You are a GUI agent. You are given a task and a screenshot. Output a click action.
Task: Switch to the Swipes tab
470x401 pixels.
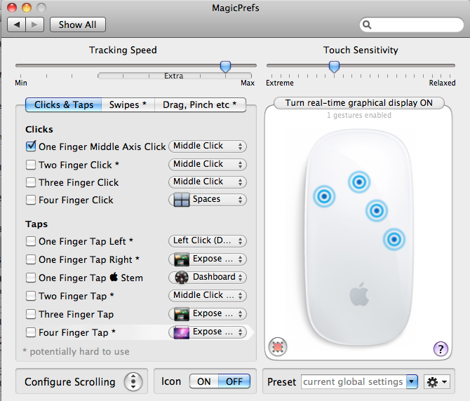tap(128, 105)
